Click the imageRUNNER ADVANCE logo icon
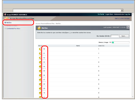Screen dimensions: 135x101 click(5, 15)
